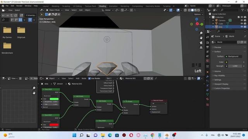
Task: Open the Shading workspace tab
Action: coord(102,6)
